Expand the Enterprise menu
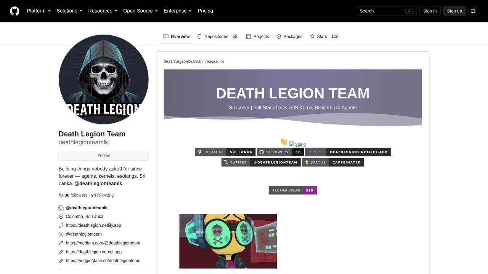This screenshot has width=488, height=274. tap(178, 11)
